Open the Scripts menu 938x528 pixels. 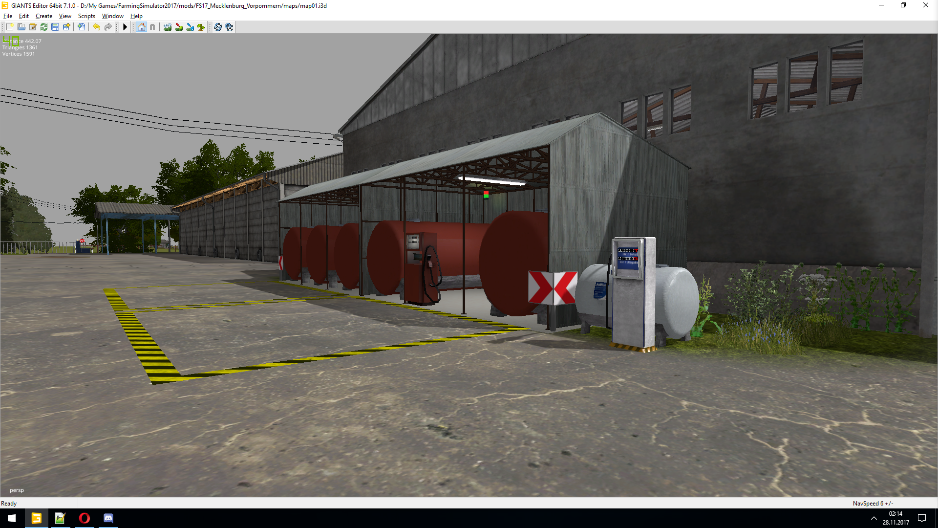86,16
